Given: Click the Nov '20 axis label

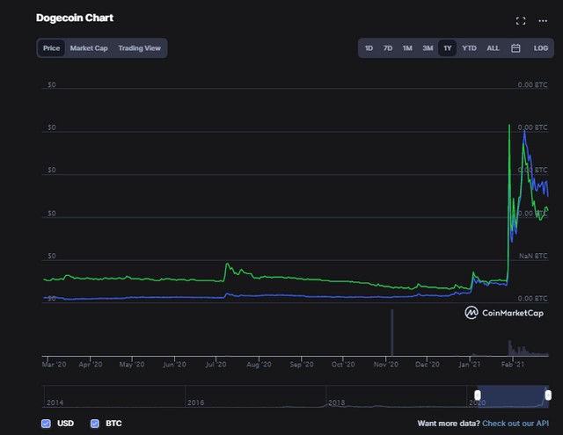Looking at the screenshot, I should (x=385, y=365).
